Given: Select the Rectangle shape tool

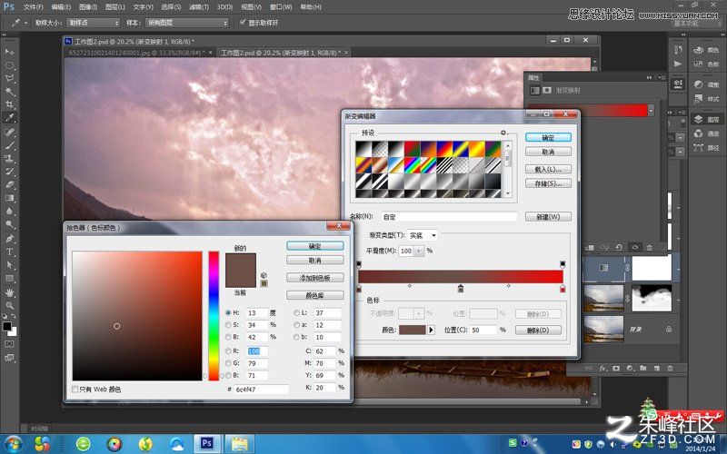Looking at the screenshot, I should tap(9, 278).
